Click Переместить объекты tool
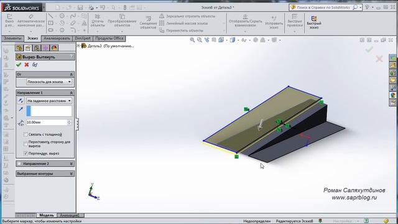Image resolution: width=398 pixels, height=224 pixels. (181, 30)
